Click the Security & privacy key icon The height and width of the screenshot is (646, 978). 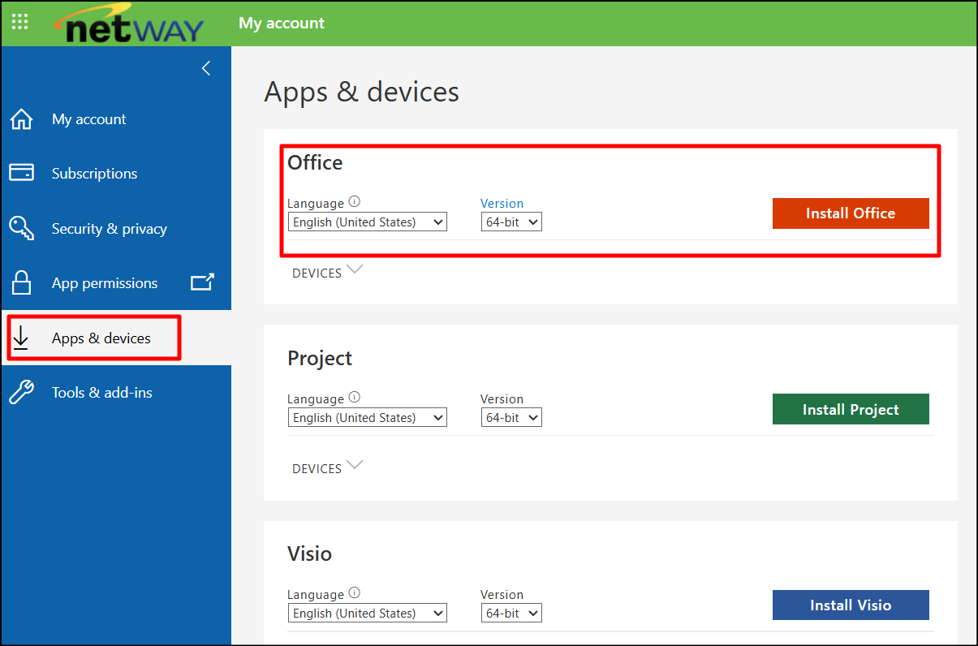[x=21, y=228]
